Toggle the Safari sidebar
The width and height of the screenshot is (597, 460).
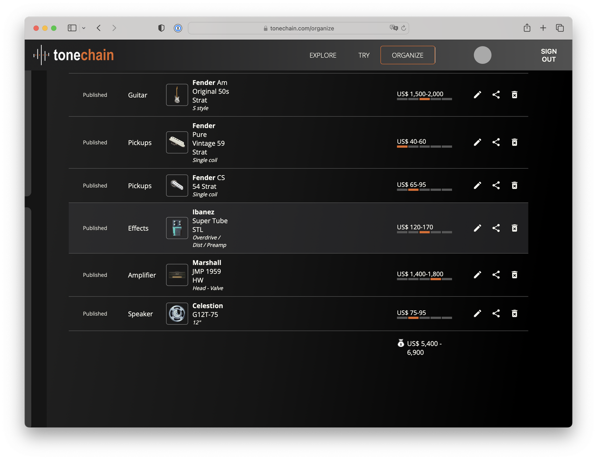72,28
